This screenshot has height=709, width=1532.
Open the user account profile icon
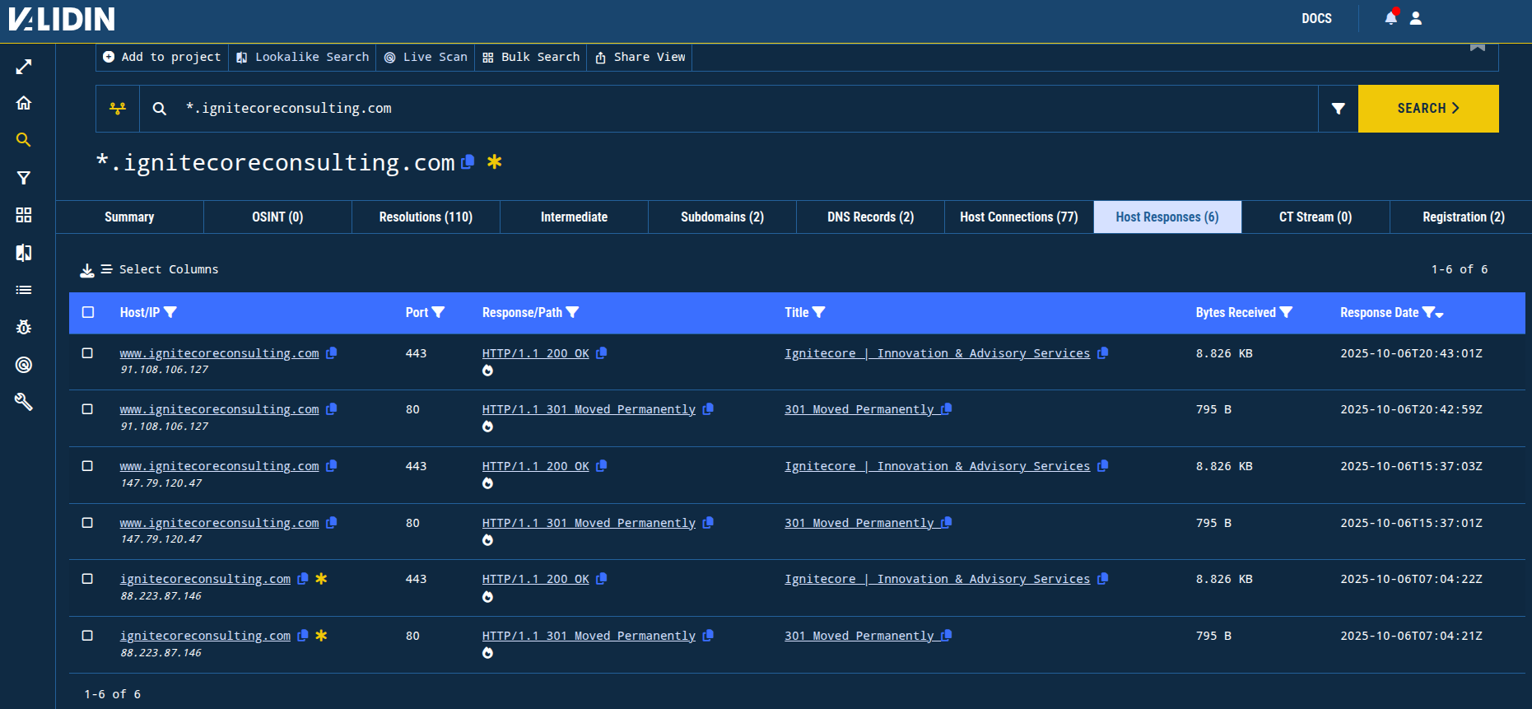pos(1416,18)
